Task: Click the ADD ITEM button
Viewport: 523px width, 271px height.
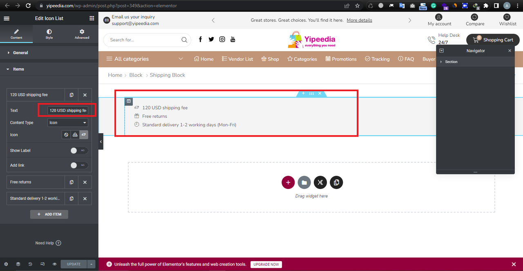Action: tap(49, 214)
